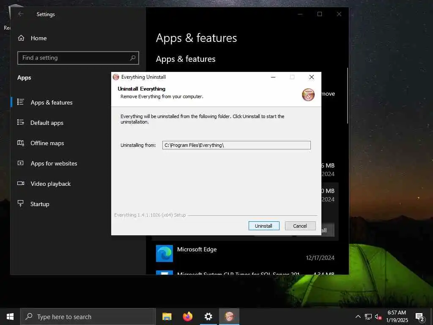Screen dimensions: 433x325
Task: Minimize the Everything Uninstall dialog
Action: (x=273, y=77)
